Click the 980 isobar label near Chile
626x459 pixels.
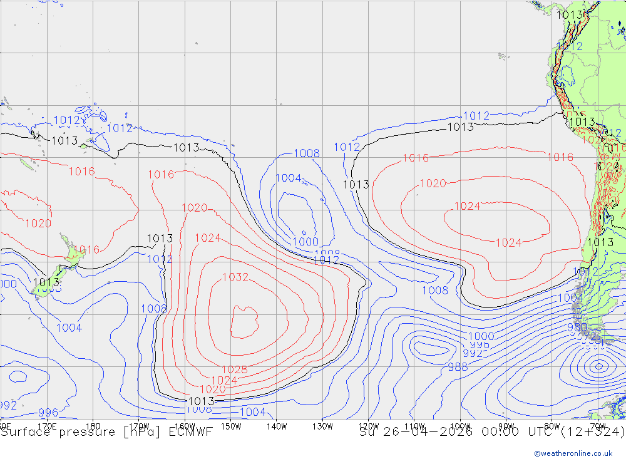coord(577,327)
